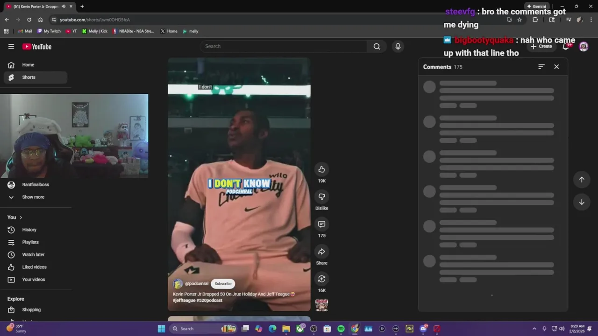Show hidden system tray icons
Image resolution: width=598 pixels, height=336 pixels.
point(534,329)
